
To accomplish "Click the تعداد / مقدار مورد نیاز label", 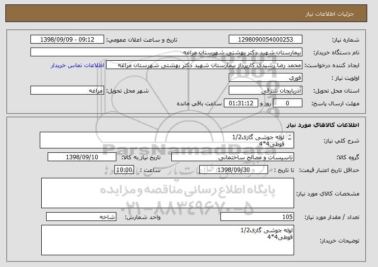I will tap(332, 217).
